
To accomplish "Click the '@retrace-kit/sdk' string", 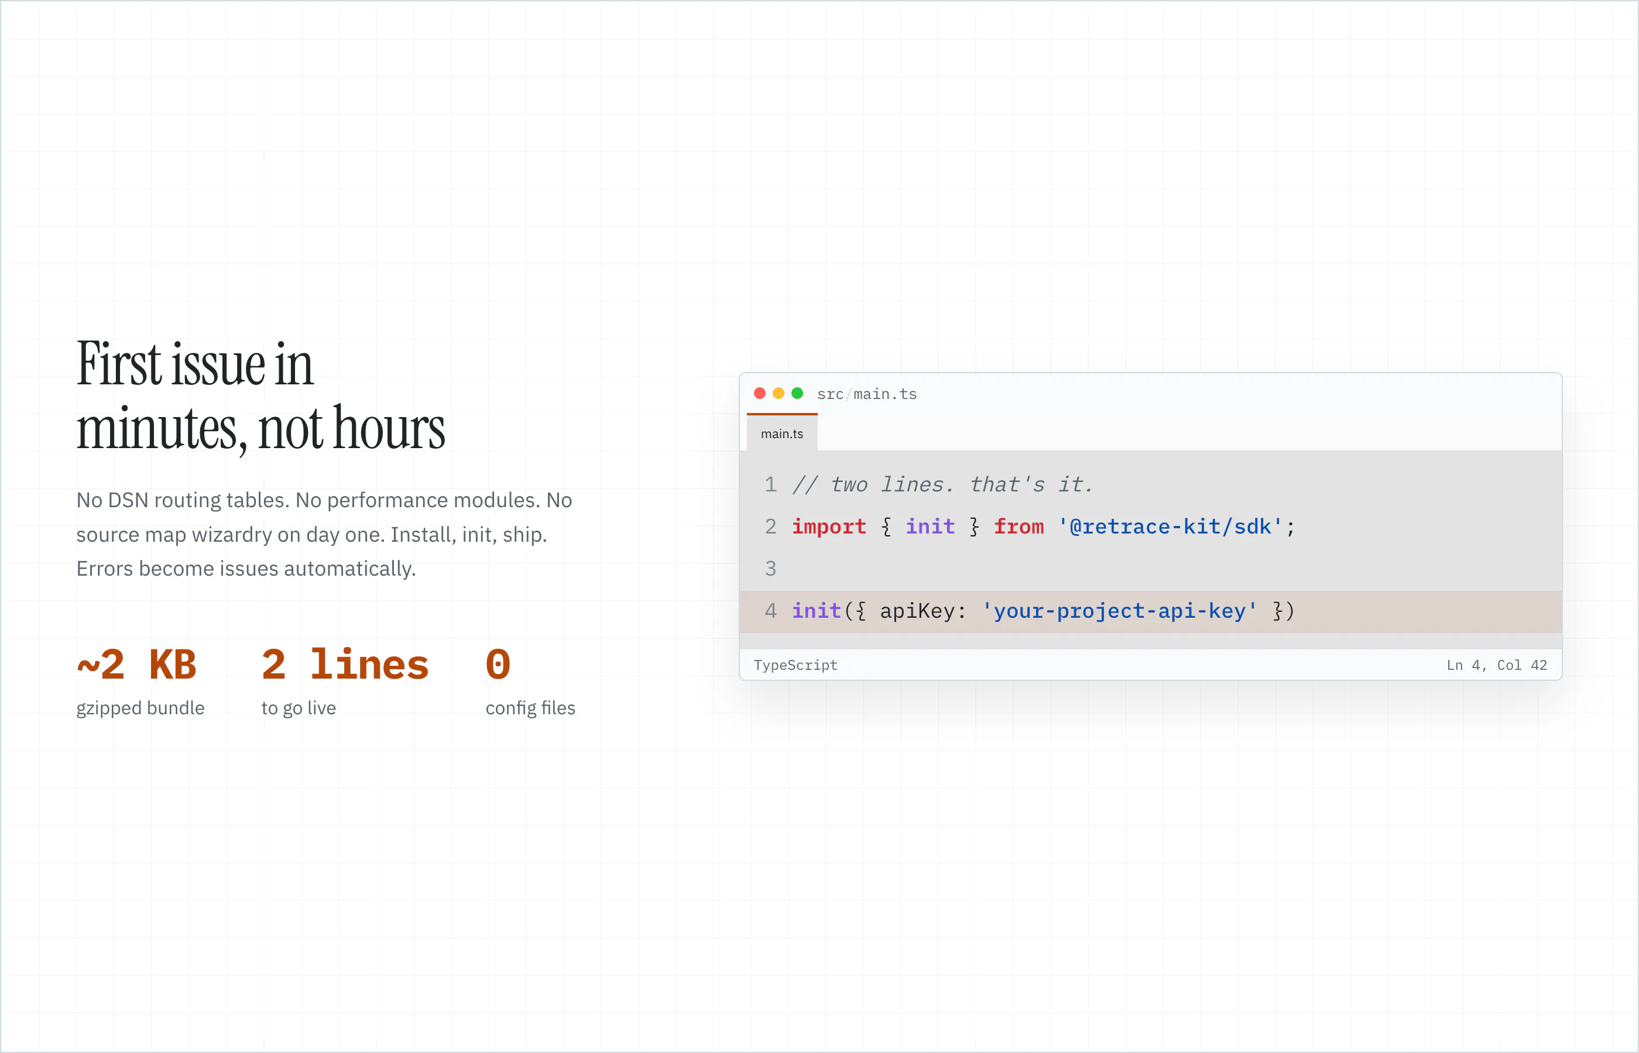I will click(1170, 526).
